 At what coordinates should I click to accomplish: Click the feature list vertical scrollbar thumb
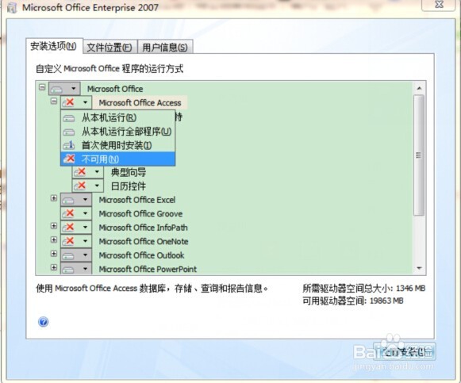tap(419, 155)
